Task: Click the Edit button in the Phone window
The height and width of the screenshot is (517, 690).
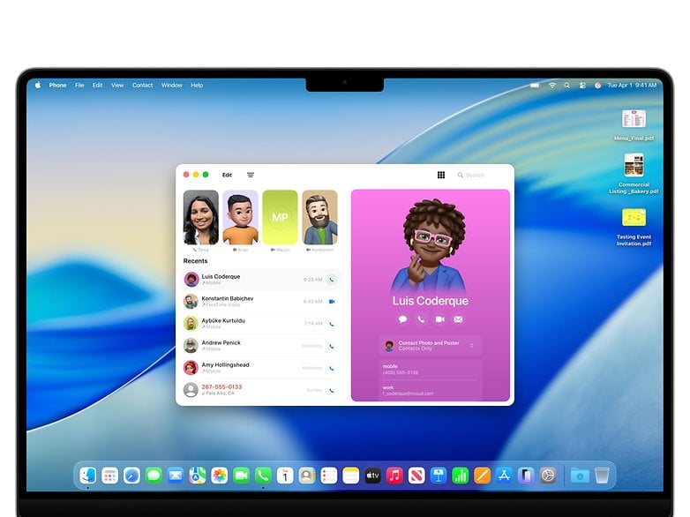Action: tap(227, 175)
